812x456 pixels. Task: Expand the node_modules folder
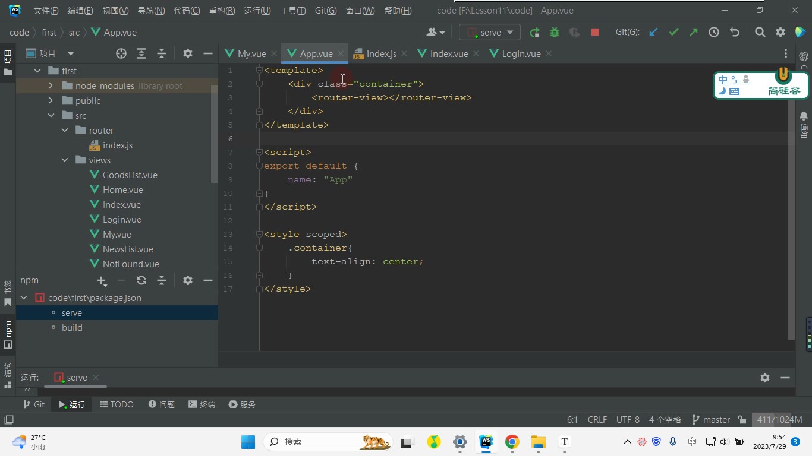51,86
